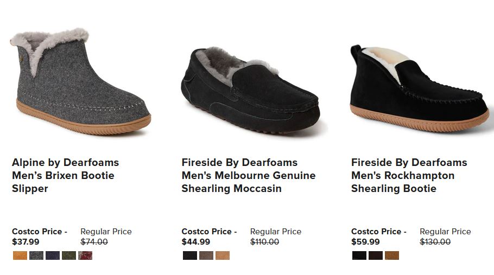Pick tan swatch for Melbourne Moccasin
This screenshot has height=275, width=494.
223,255
